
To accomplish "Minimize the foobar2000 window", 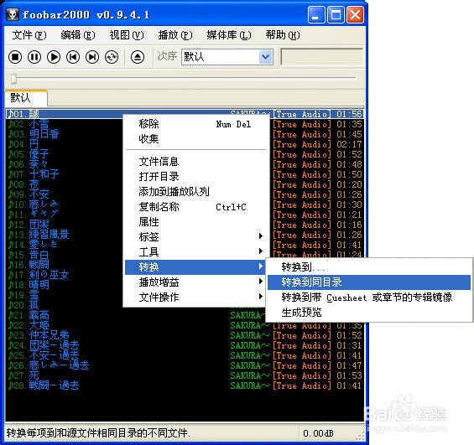I will click(x=316, y=14).
